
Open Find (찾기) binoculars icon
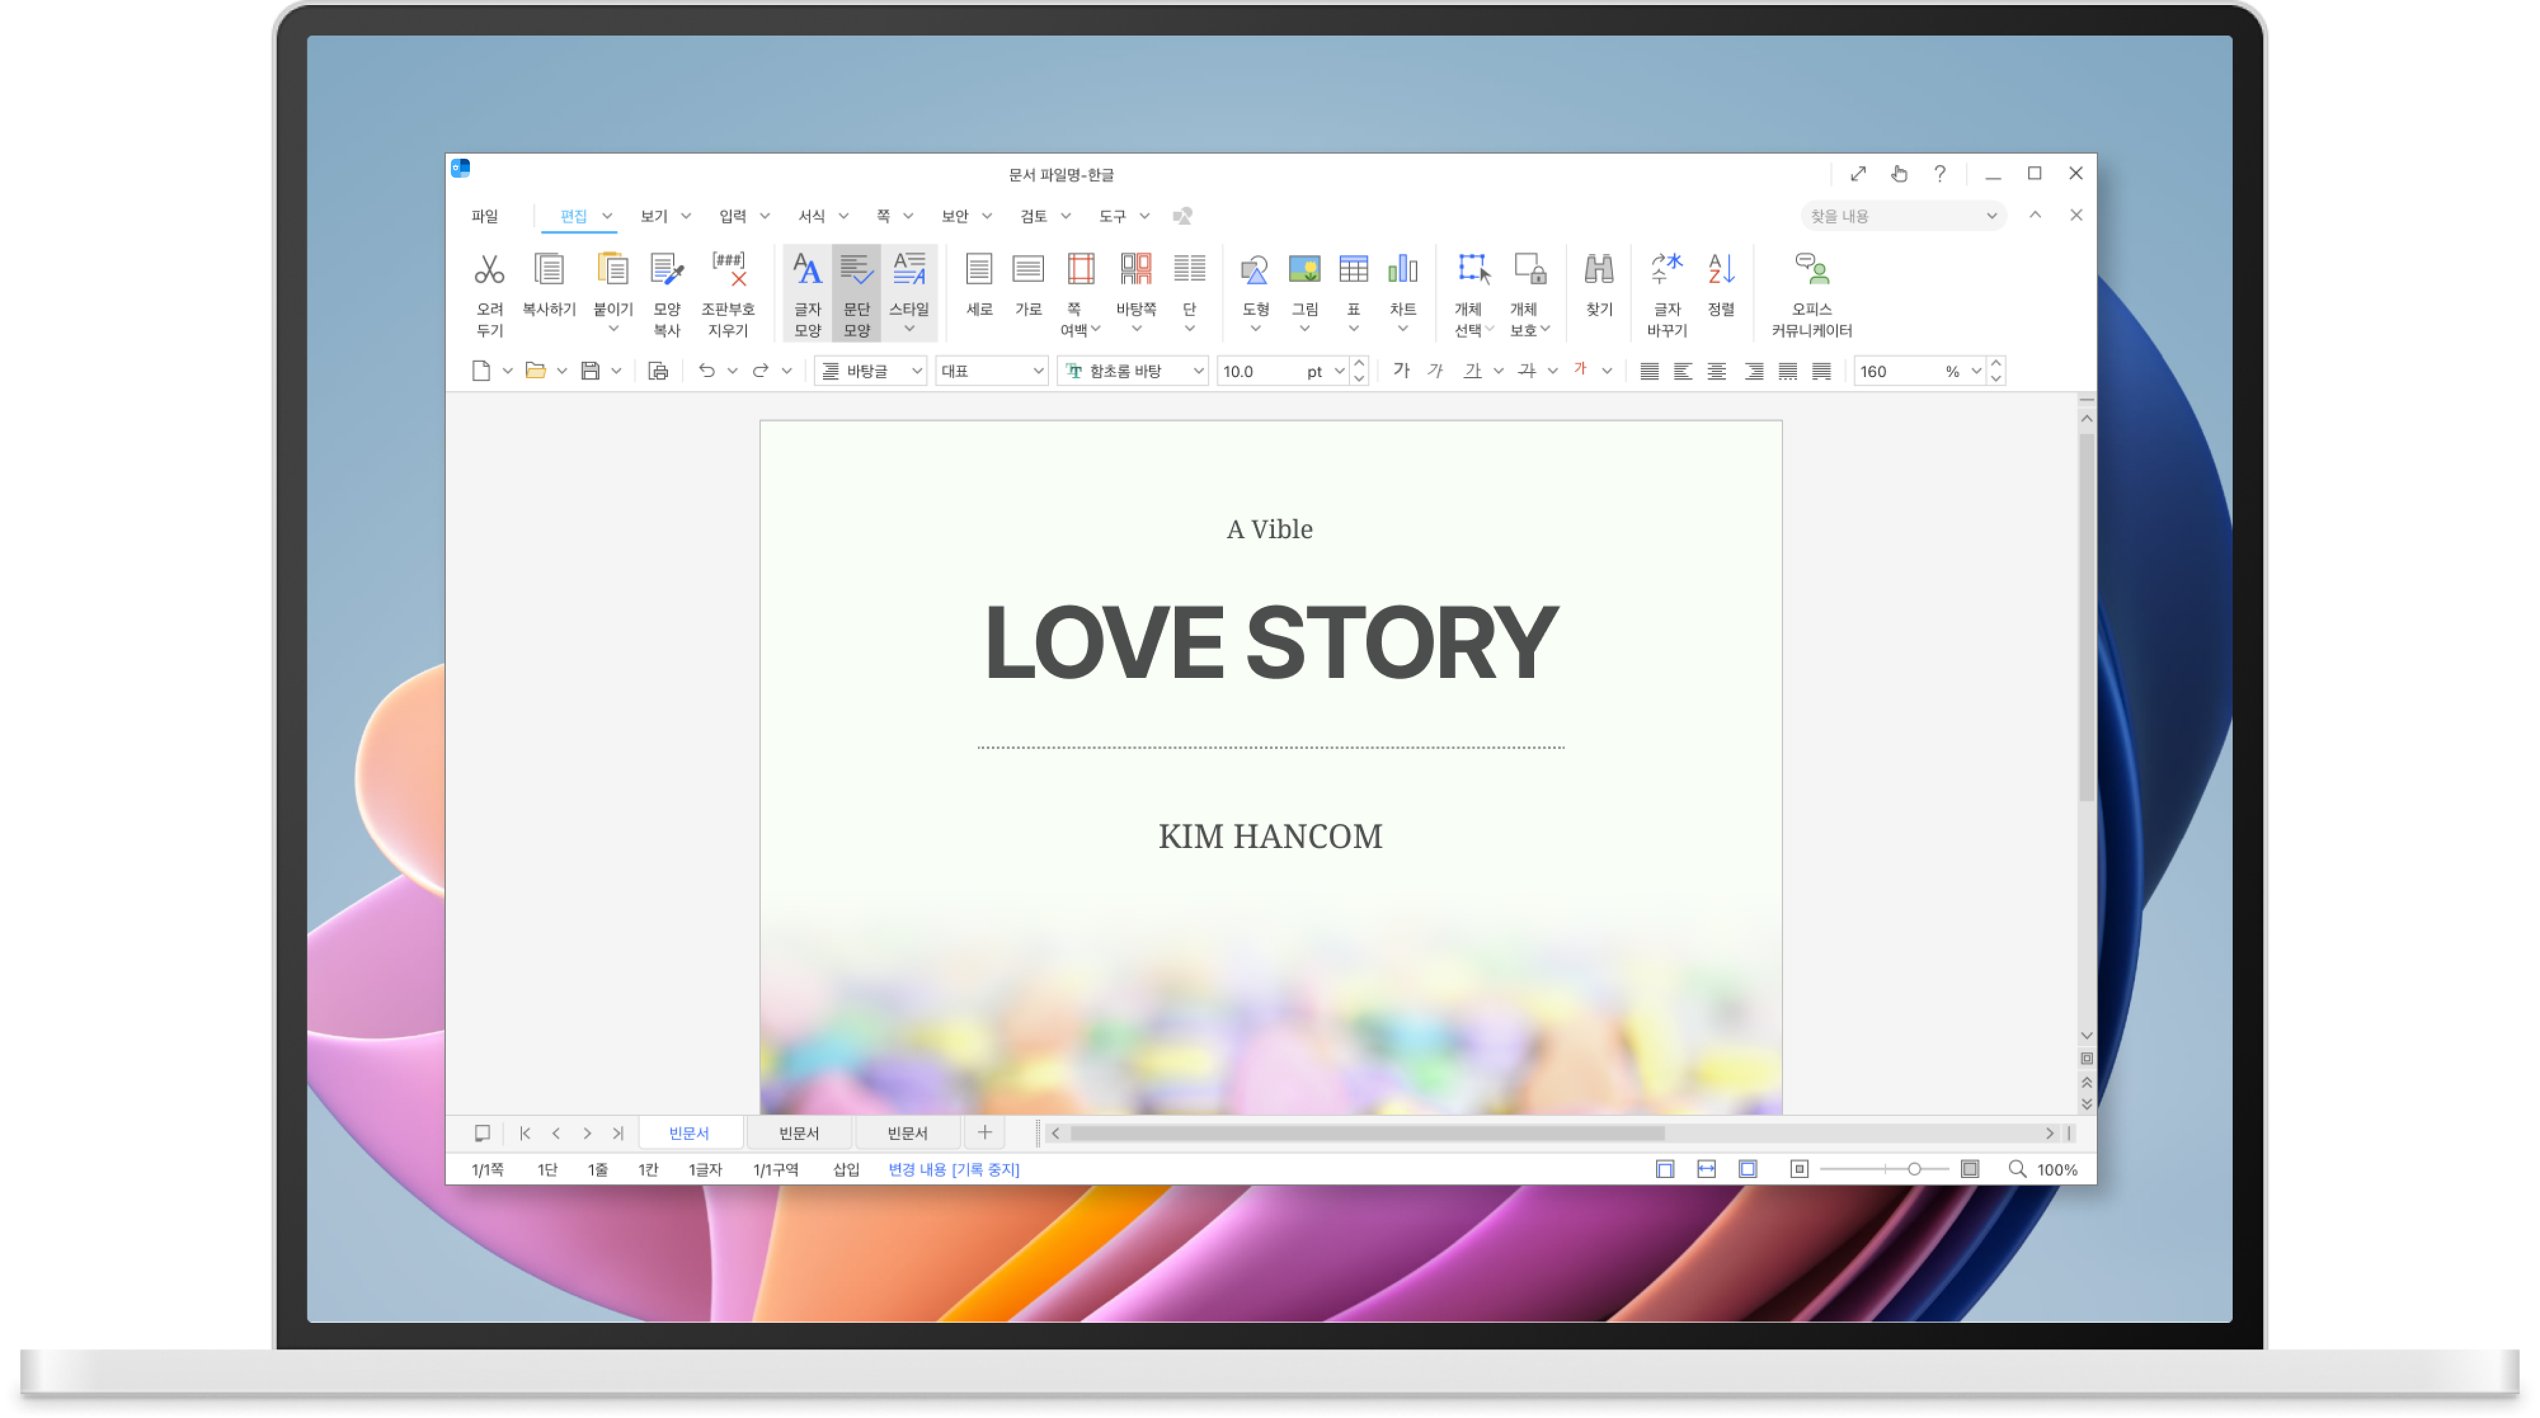1598,270
